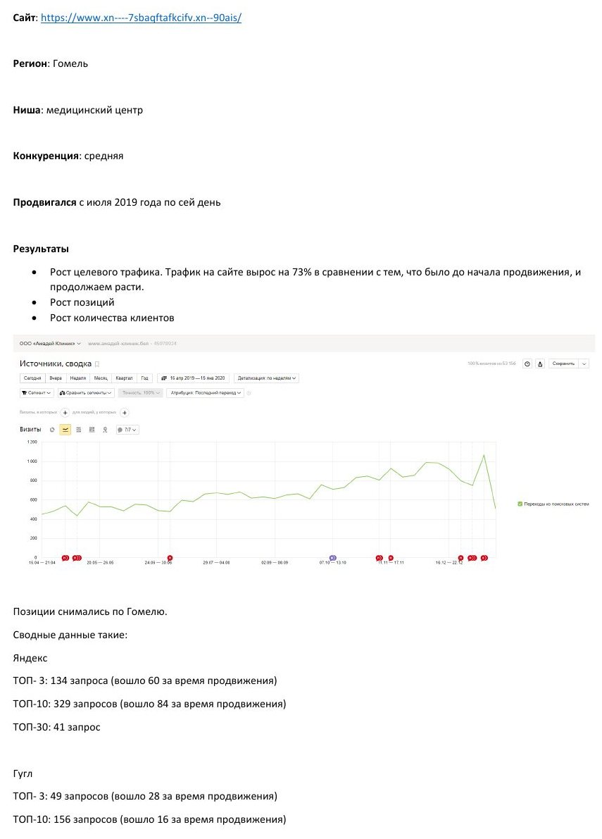Select the pie chart view icon

click(x=52, y=430)
